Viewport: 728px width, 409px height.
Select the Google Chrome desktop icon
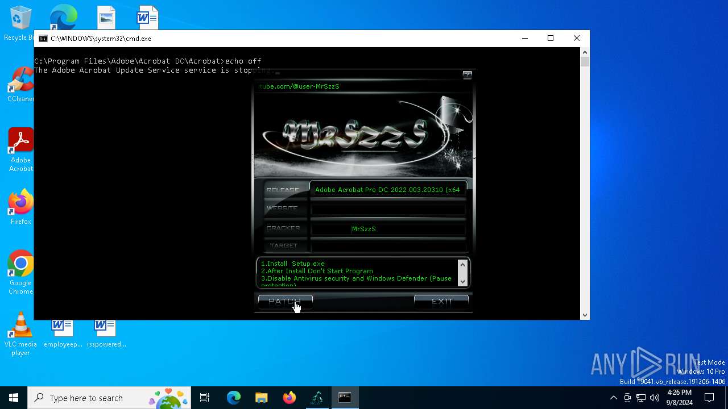click(20, 272)
